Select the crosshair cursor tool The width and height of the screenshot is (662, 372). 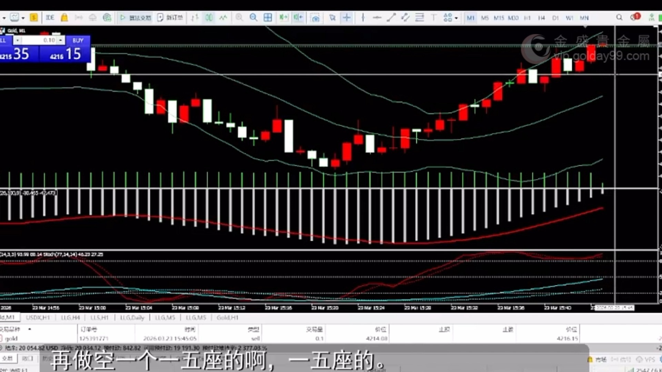pyautogui.click(x=347, y=18)
